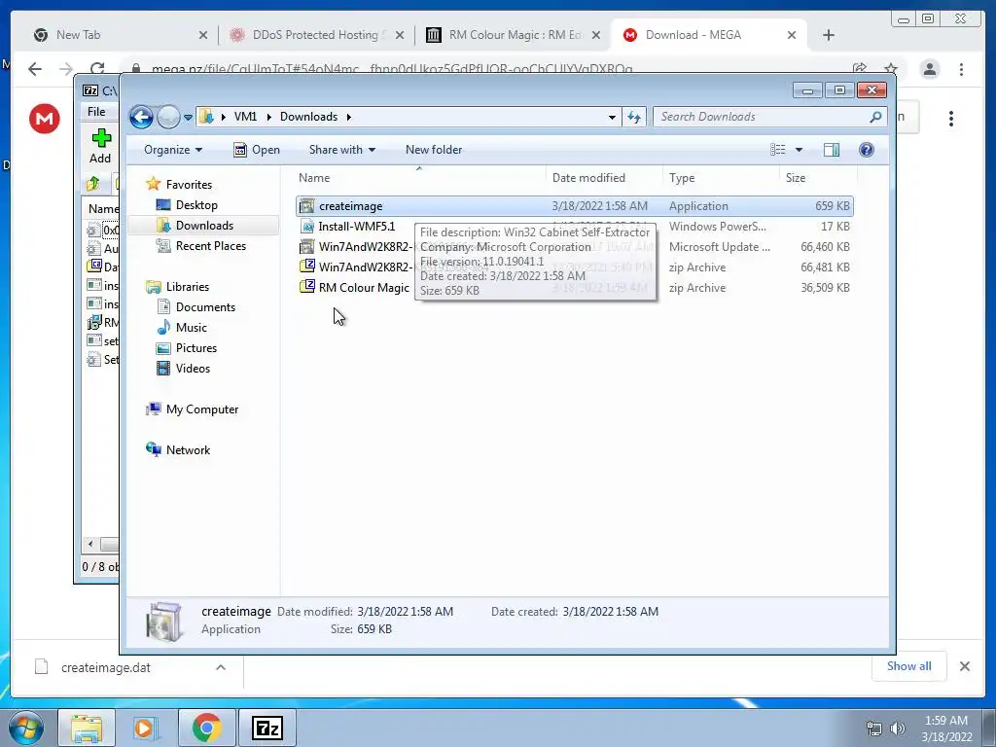This screenshot has height=747, width=996.
Task: Sort files by Type column header
Action: click(x=721, y=179)
